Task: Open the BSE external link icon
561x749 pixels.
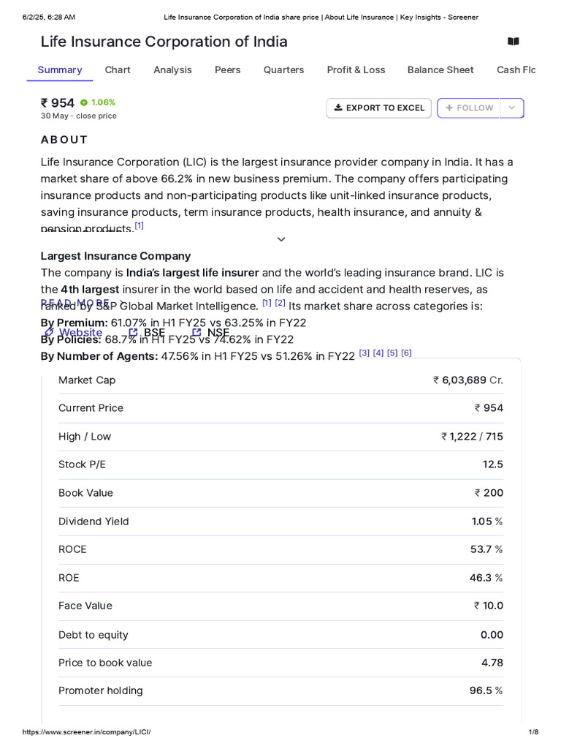Action: [x=133, y=333]
